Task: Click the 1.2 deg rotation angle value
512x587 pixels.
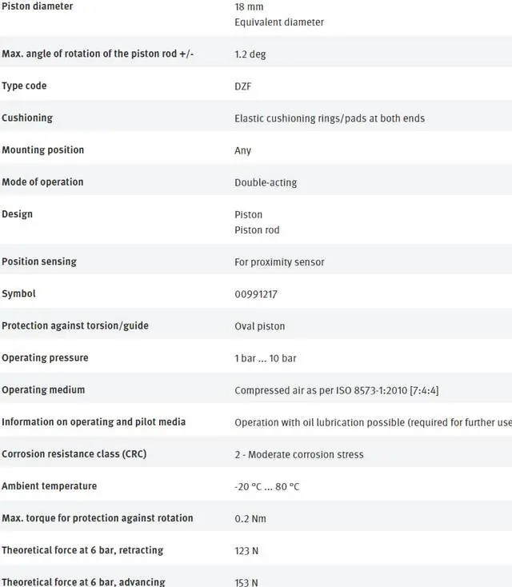Action: pos(250,54)
